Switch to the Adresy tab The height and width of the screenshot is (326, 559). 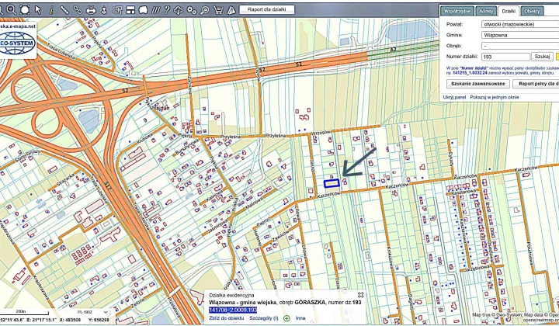tap(487, 11)
